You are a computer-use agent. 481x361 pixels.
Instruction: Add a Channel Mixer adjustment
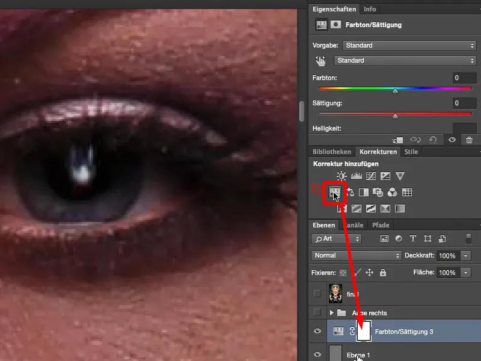393,193
